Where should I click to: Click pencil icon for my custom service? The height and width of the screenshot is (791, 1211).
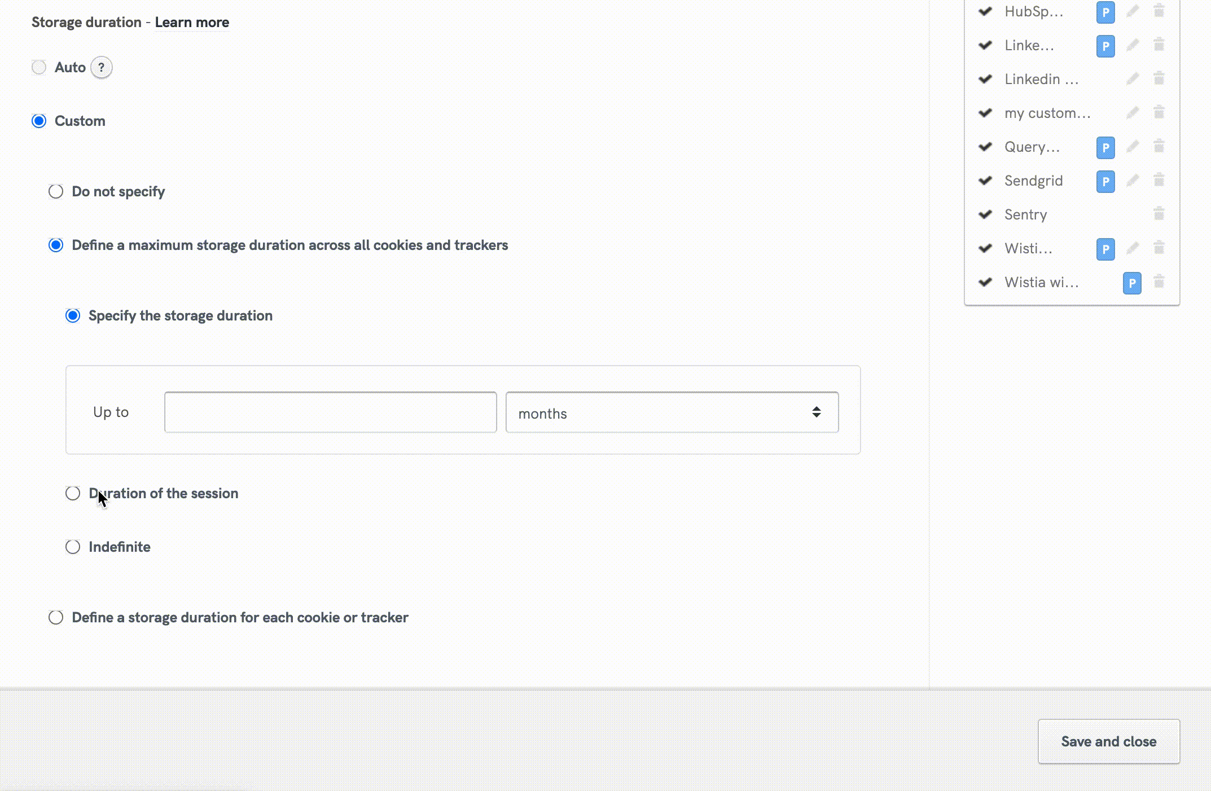1132,113
